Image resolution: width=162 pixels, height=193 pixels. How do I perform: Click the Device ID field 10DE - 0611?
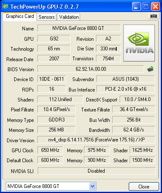pos(52,79)
